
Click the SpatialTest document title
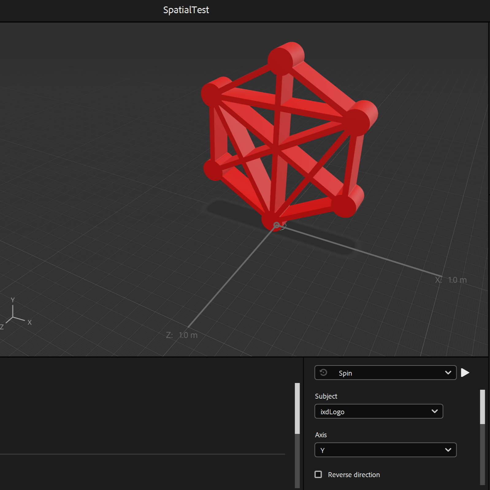point(186,10)
